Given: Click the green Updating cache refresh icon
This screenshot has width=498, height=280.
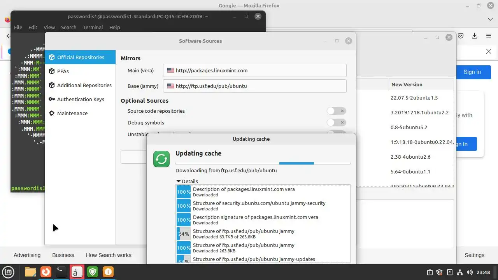Looking at the screenshot, I should [x=161, y=159].
